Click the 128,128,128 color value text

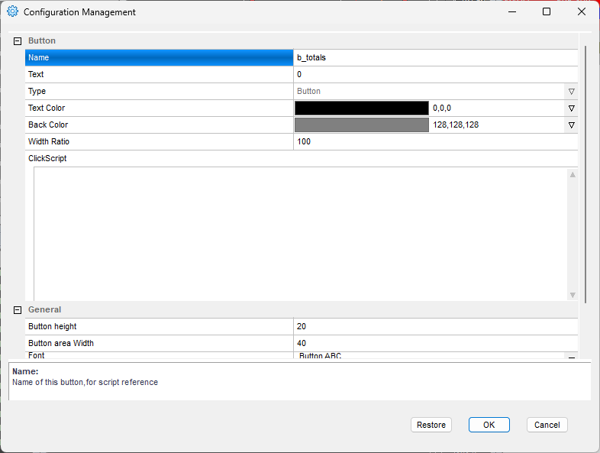point(456,125)
